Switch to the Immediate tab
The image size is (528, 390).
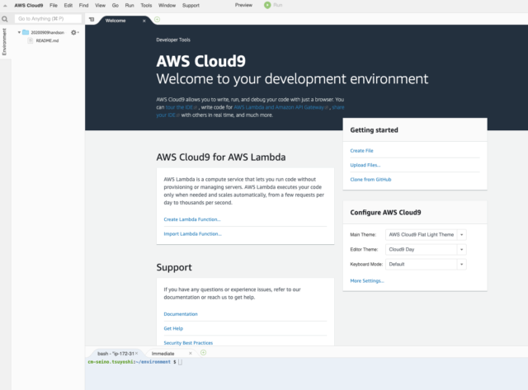coord(163,354)
